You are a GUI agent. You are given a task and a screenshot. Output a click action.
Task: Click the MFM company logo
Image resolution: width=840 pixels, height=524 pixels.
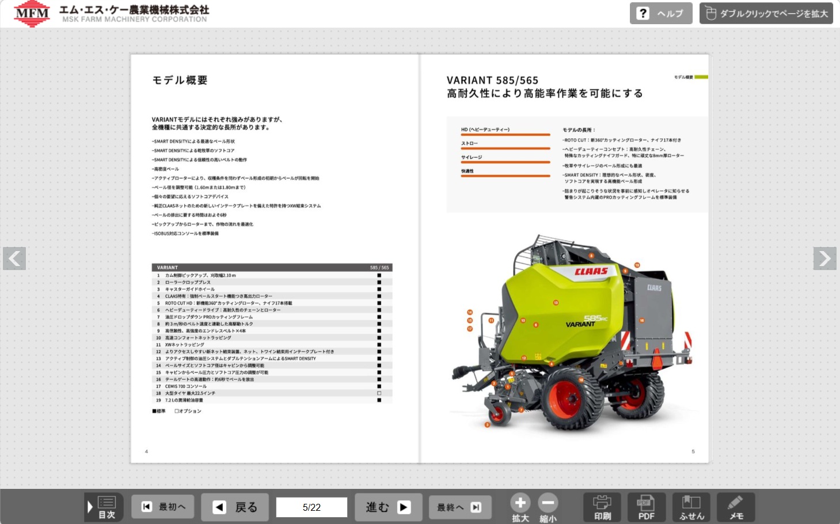click(32, 14)
